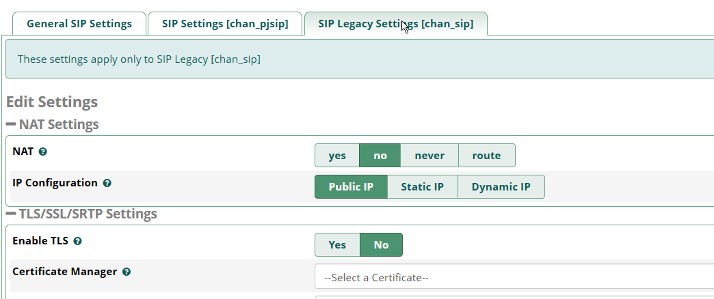The height and width of the screenshot is (299, 714).
Task: Click the input field below Certificate Manager
Action: [514, 297]
